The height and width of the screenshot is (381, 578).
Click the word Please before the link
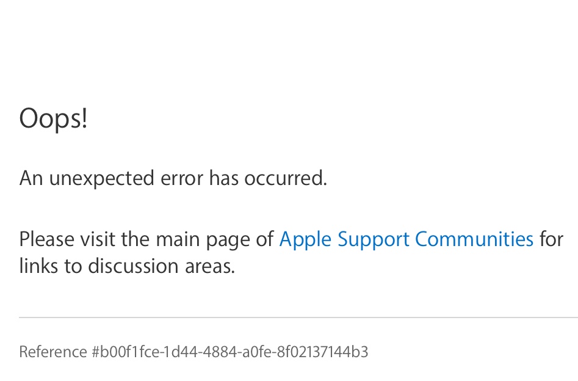point(45,239)
